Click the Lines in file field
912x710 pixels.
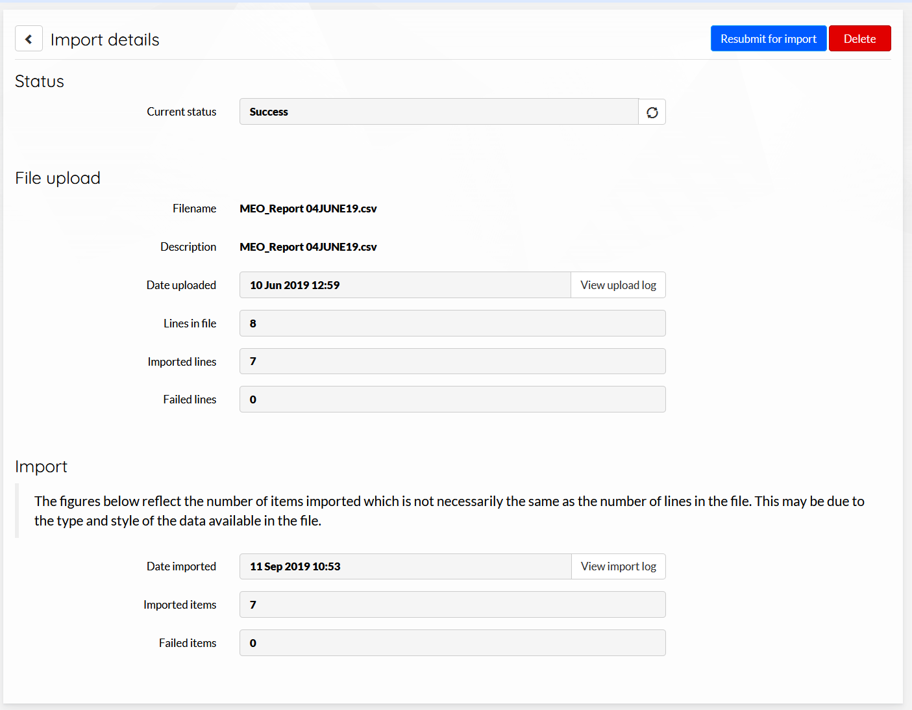coord(452,323)
